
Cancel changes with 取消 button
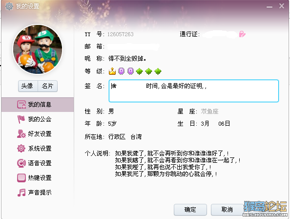point(227,210)
